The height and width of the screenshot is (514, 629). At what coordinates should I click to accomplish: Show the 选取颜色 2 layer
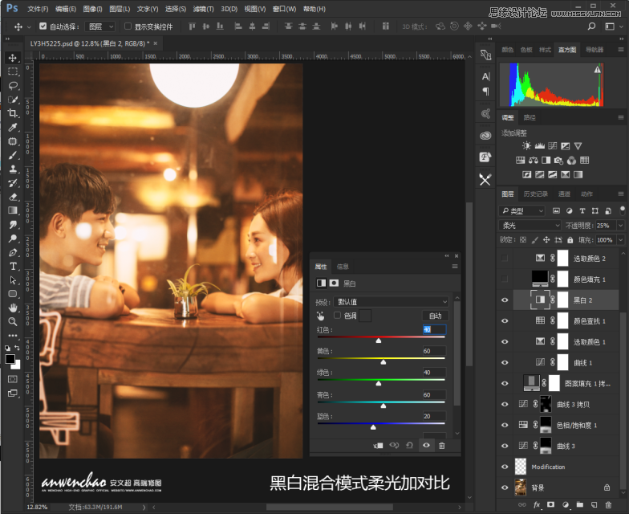(505, 259)
